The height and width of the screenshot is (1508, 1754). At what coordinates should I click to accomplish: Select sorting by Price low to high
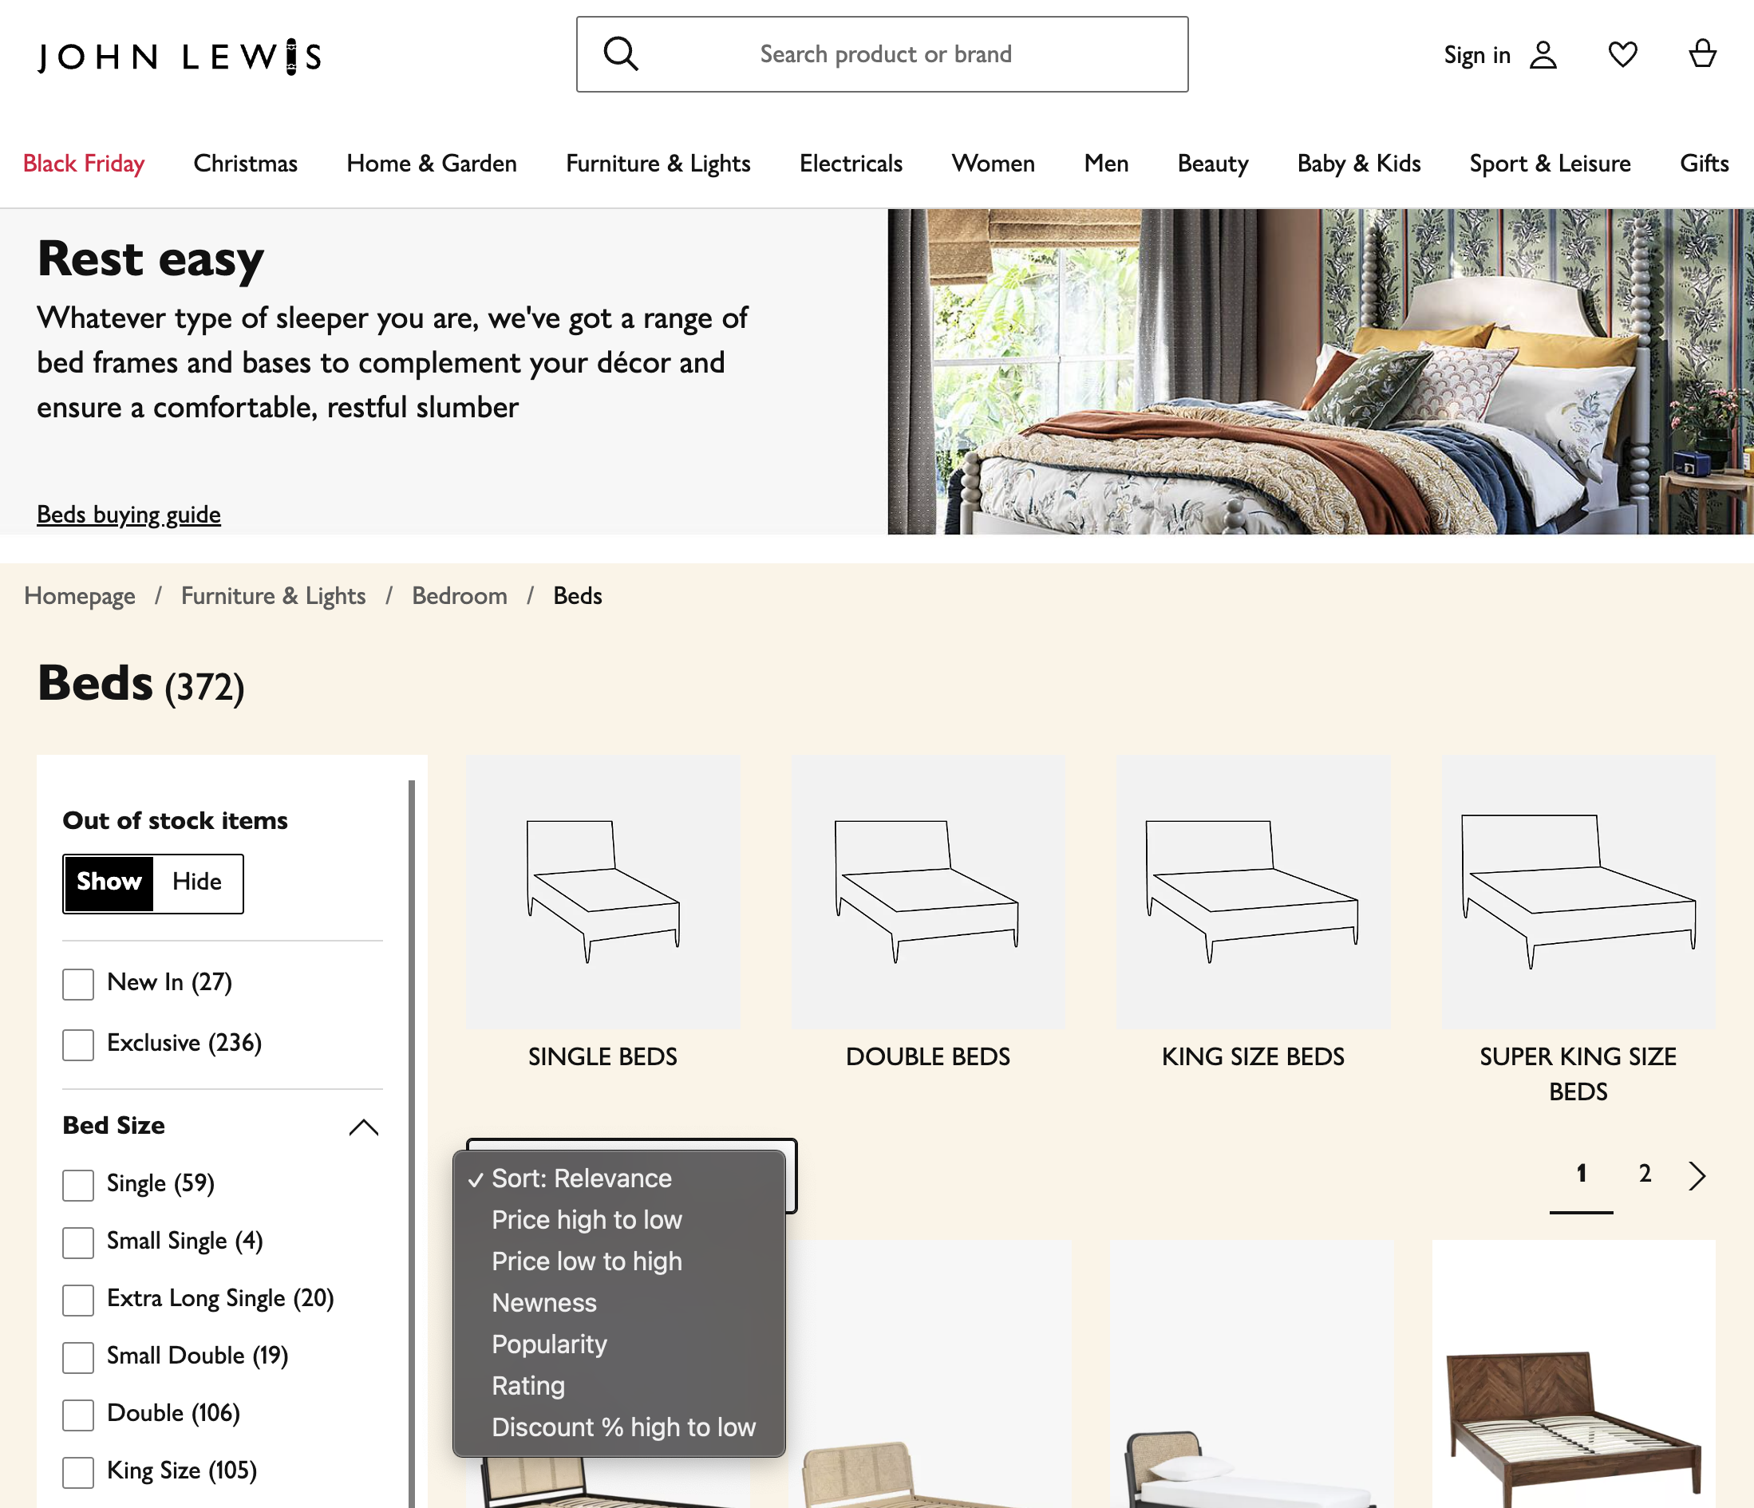click(x=587, y=1261)
